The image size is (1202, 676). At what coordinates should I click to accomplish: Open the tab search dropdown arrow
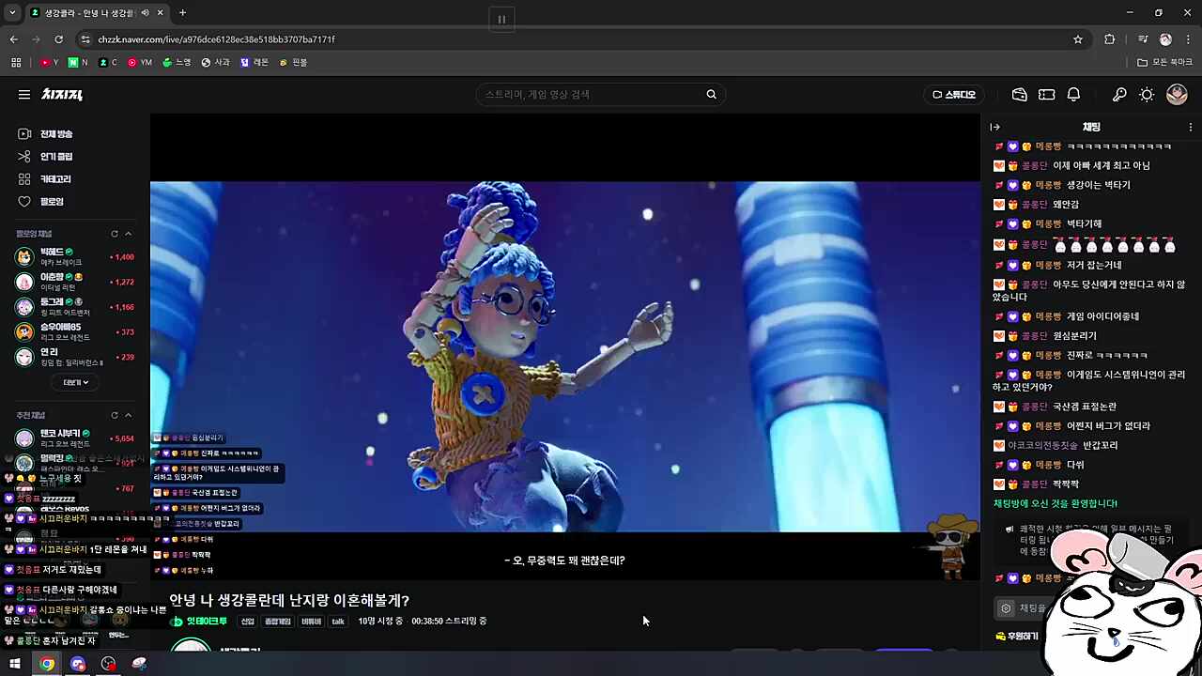[x=12, y=13]
